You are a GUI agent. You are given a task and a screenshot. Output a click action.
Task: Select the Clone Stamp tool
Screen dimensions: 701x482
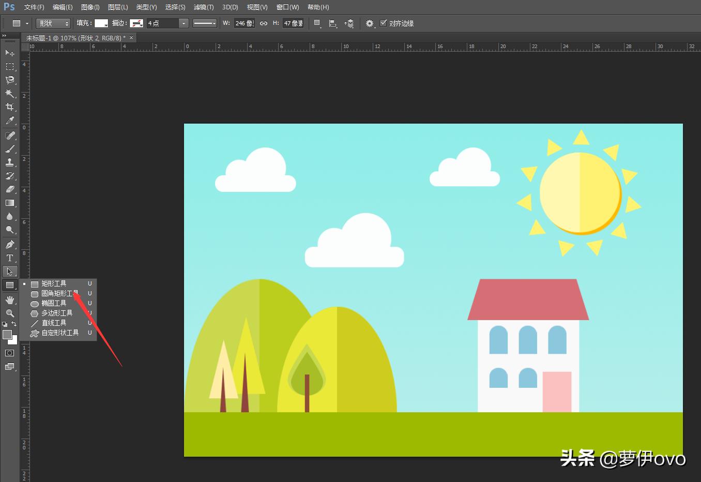(9, 162)
